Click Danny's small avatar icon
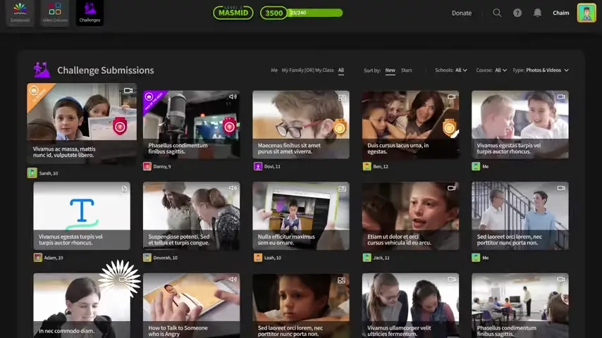 click(147, 166)
